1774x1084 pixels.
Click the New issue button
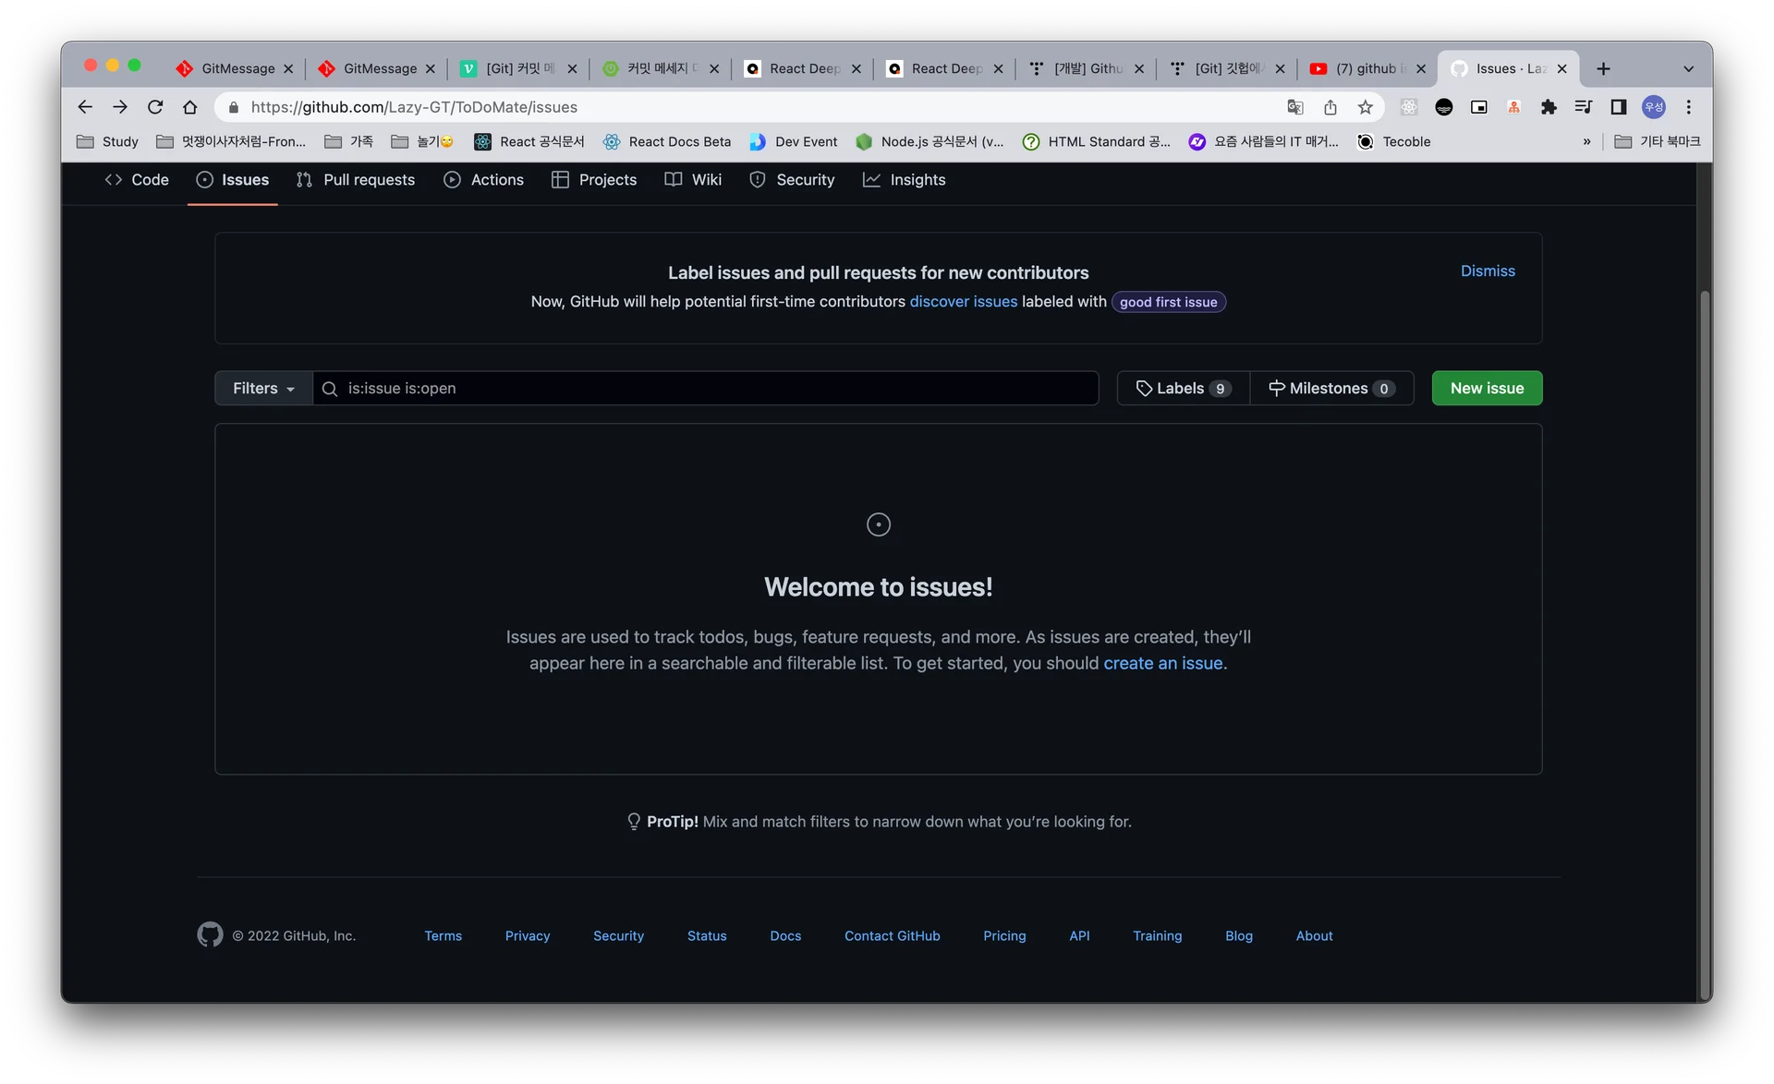pyautogui.click(x=1487, y=388)
